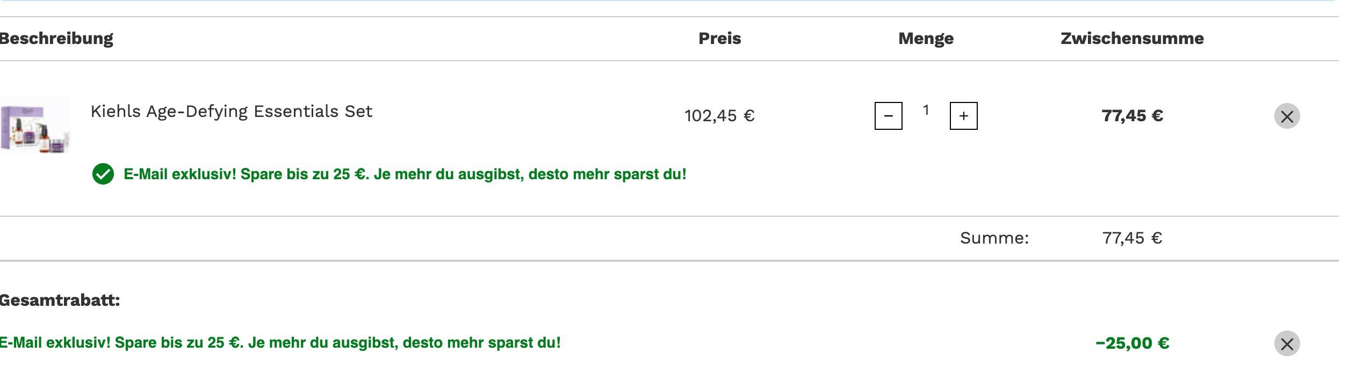Open the Kiehls product thumbnail image
1356x382 pixels.
(35, 124)
